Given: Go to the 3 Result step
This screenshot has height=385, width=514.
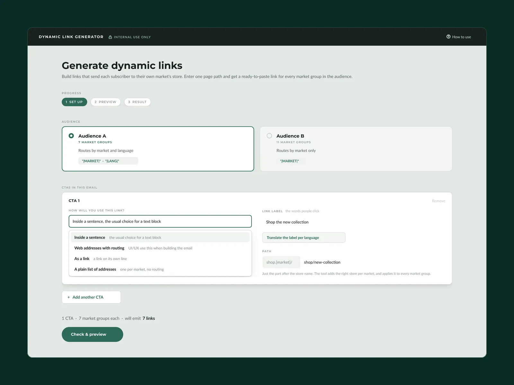Looking at the screenshot, I should click(137, 102).
